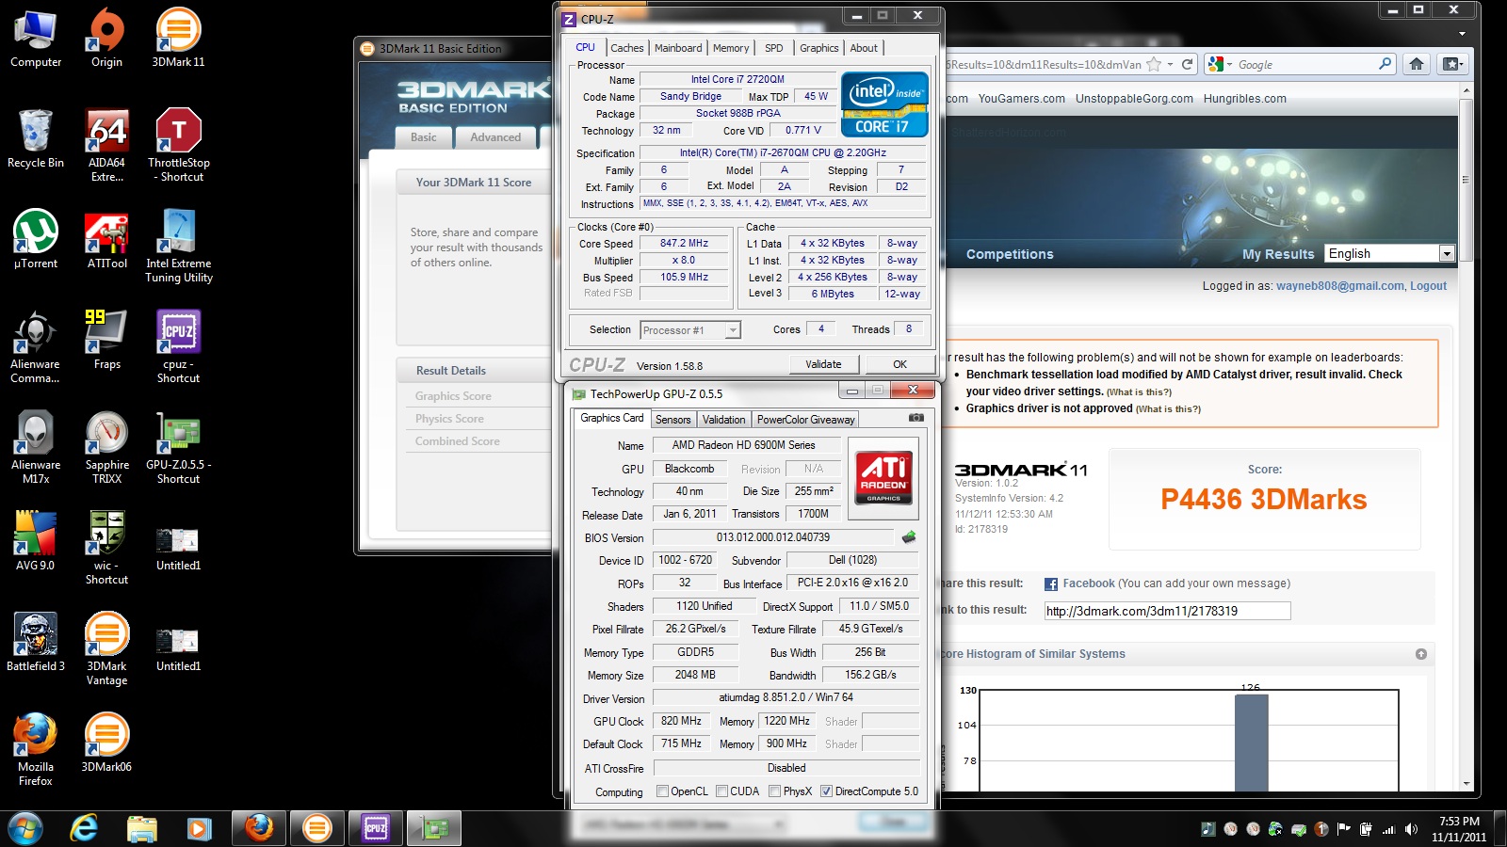Click the taskbar clock showing 7:53 PM

1459,829
